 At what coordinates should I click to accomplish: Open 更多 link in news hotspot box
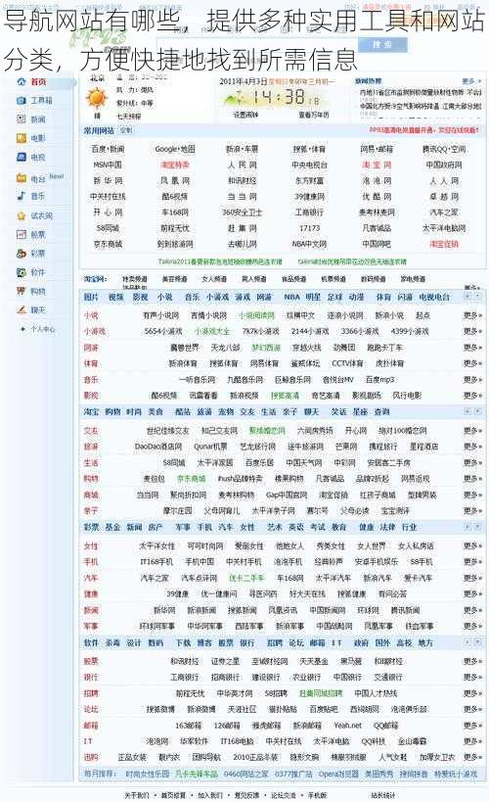point(471,81)
